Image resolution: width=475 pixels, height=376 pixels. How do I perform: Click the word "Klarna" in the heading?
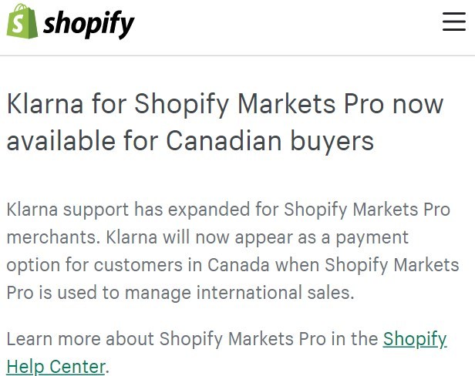tap(45, 104)
